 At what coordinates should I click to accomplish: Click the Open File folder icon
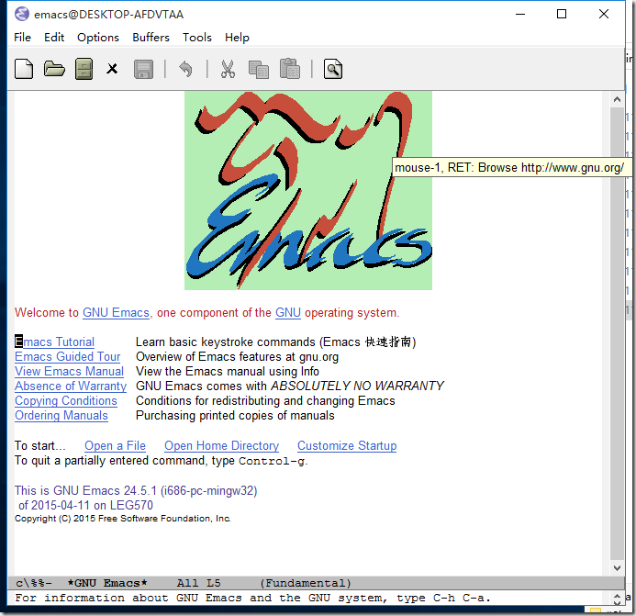(54, 69)
